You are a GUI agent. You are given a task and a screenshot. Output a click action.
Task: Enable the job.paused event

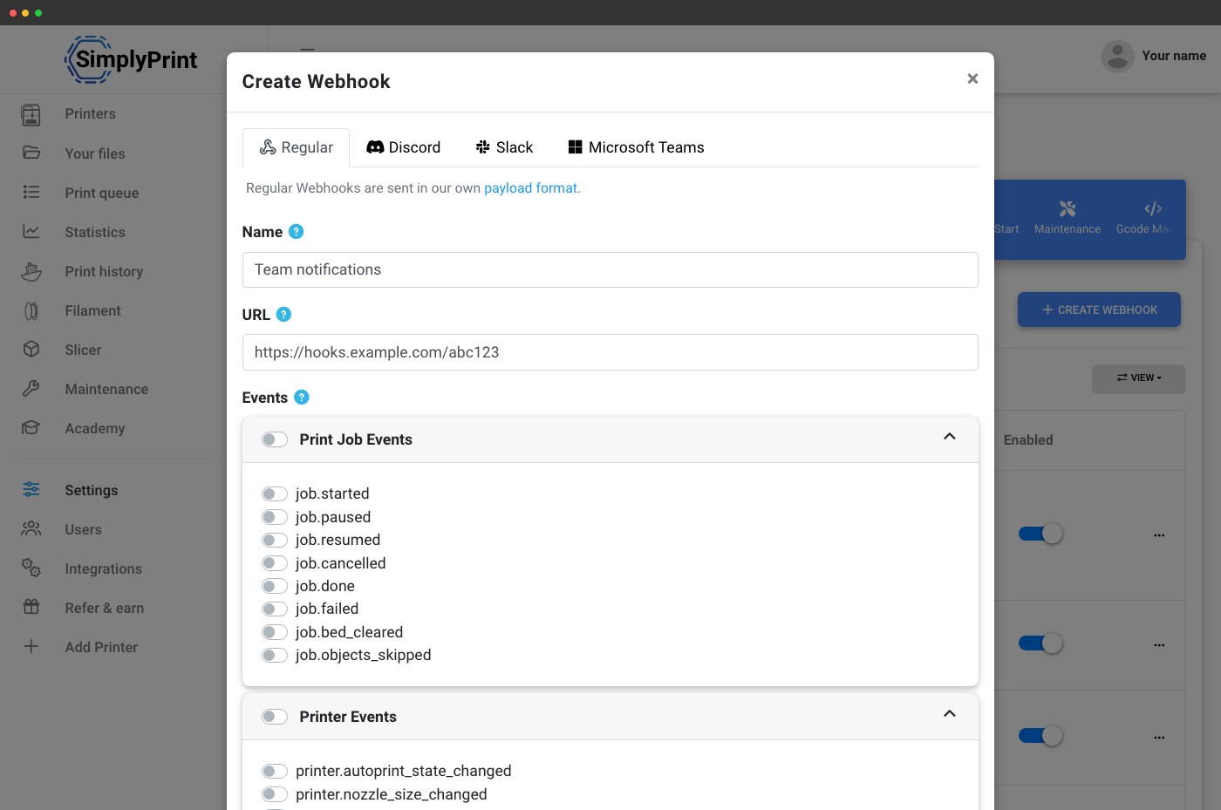click(x=275, y=517)
